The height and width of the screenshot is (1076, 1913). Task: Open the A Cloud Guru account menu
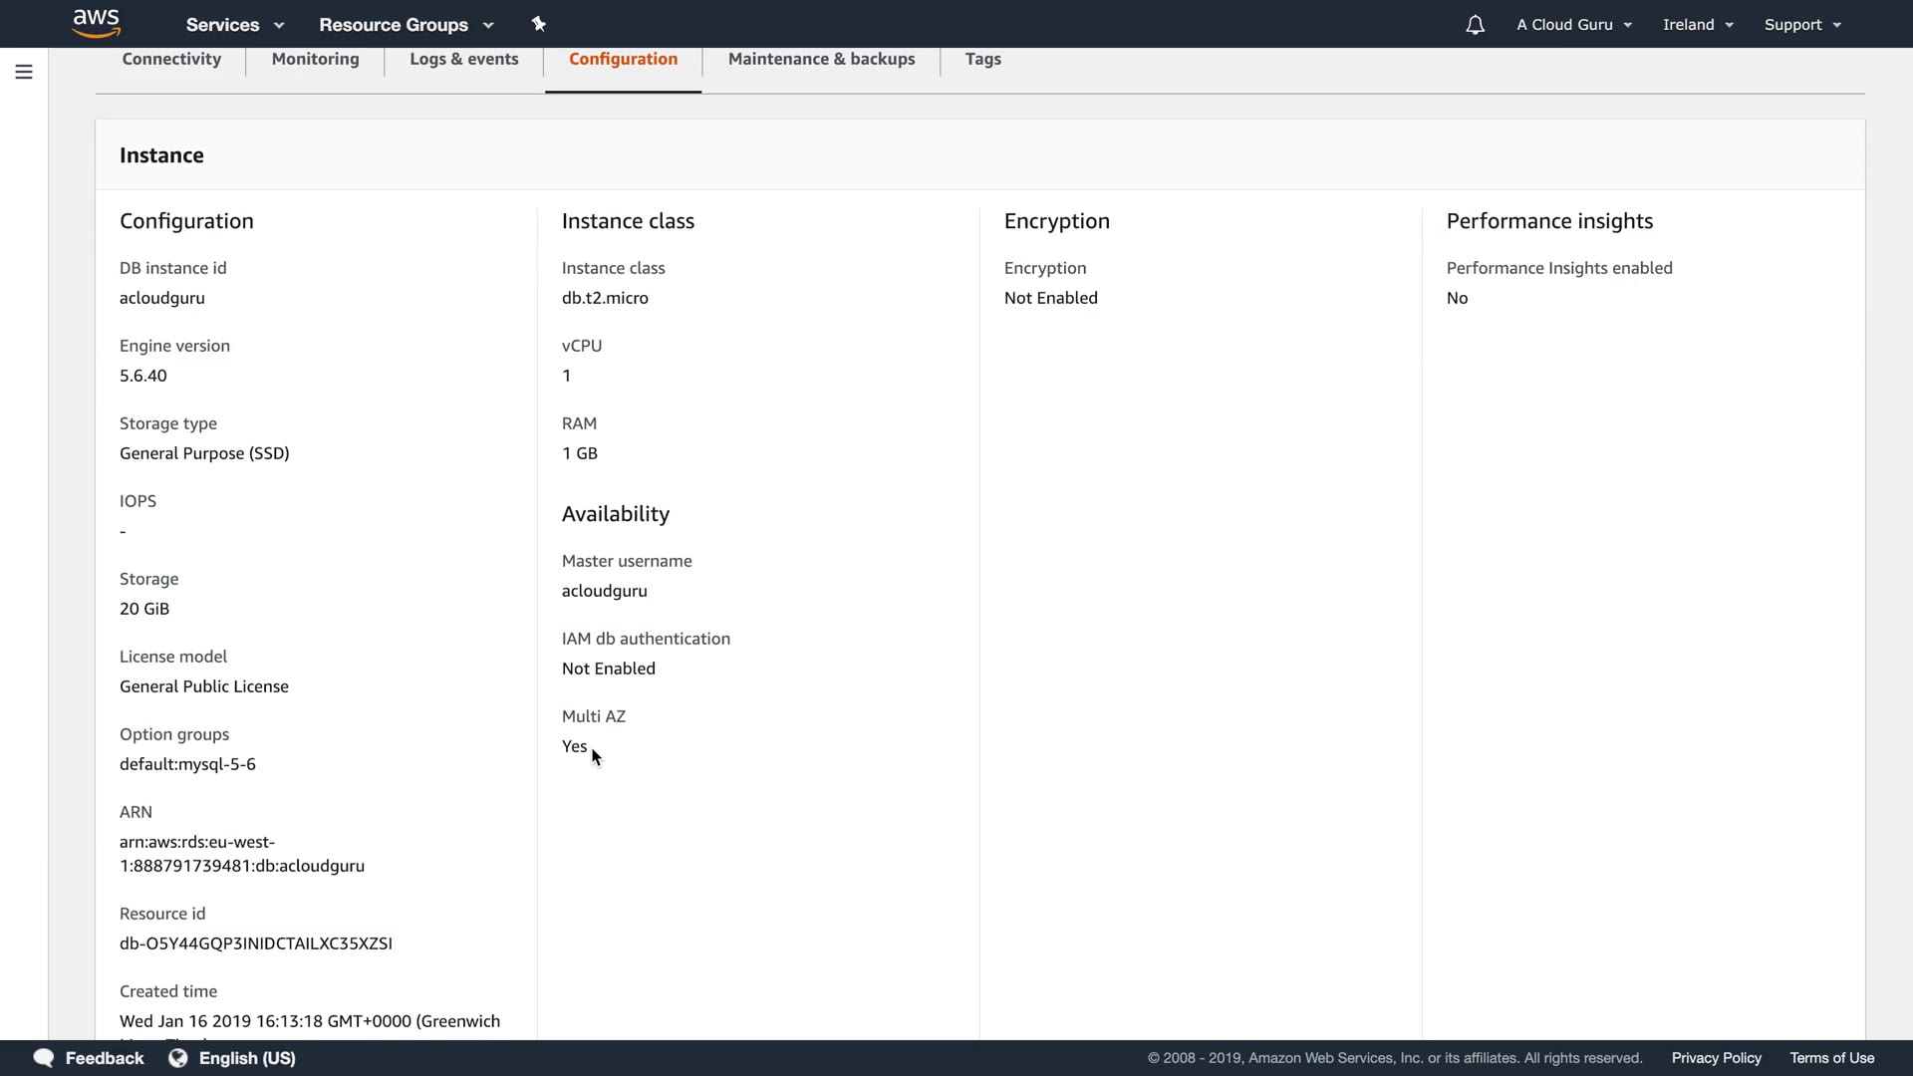(1574, 25)
